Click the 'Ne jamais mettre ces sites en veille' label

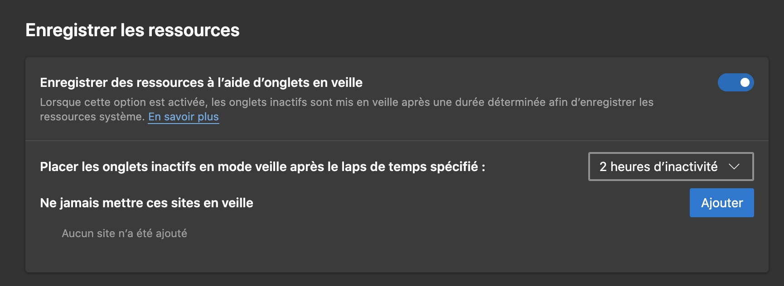pos(146,203)
